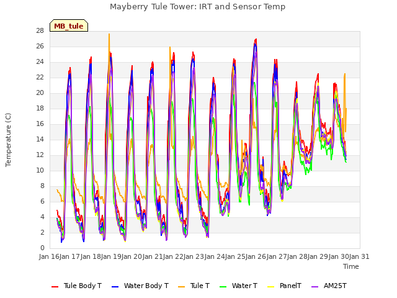Viewport: 397px width, 298px height.
Task: Click the 0 y-axis tick label
Action: 42,248
